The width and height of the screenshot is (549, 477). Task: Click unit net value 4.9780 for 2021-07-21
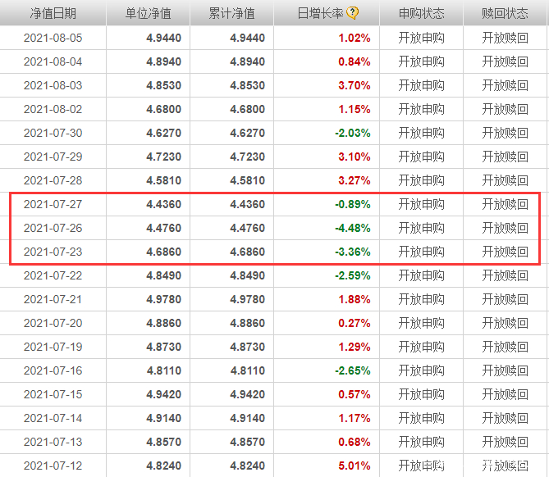[164, 299]
